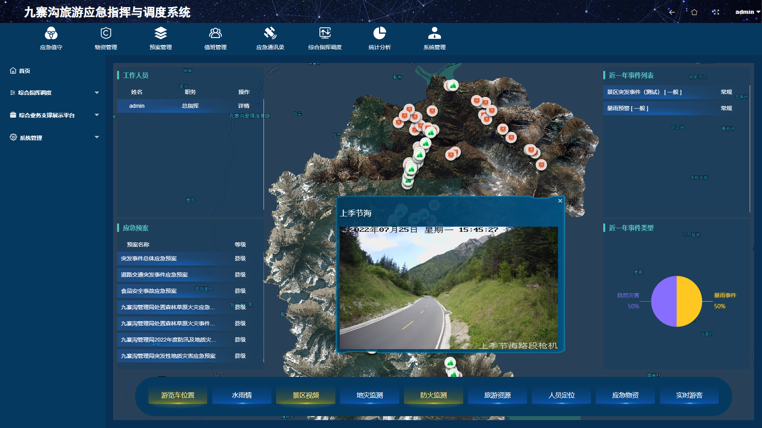The image size is (762, 428).
Task: Toggle the 景区视频 map layer
Action: pyautogui.click(x=306, y=396)
